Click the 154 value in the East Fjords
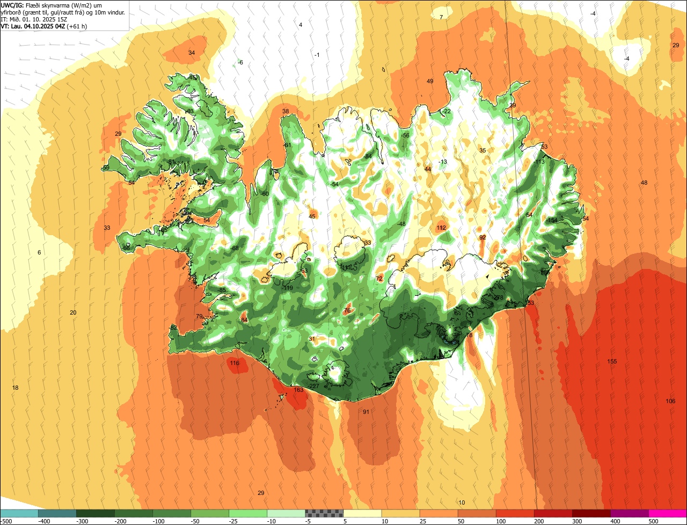The width and height of the screenshot is (687, 525). click(553, 221)
